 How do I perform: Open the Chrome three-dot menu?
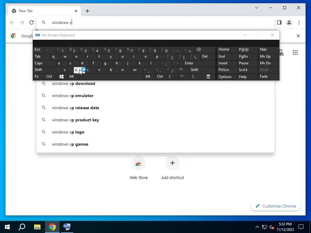(299, 22)
